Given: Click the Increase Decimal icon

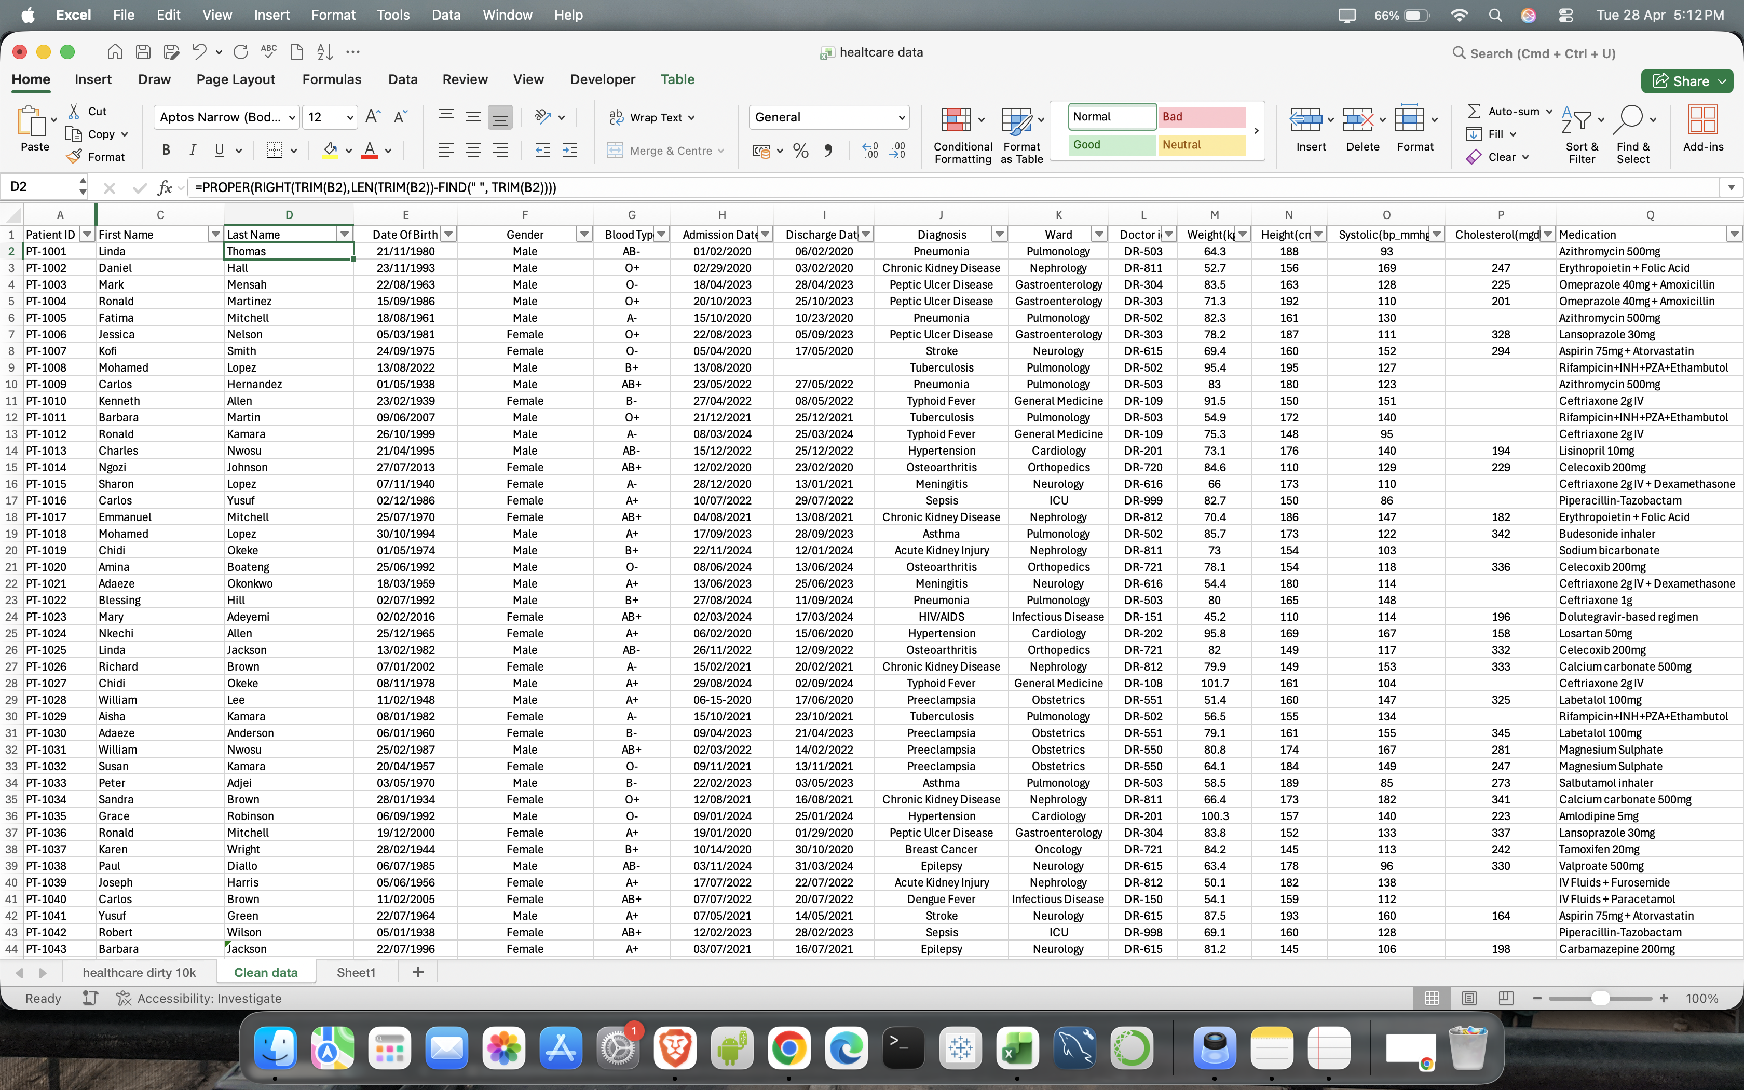Looking at the screenshot, I should click(870, 151).
